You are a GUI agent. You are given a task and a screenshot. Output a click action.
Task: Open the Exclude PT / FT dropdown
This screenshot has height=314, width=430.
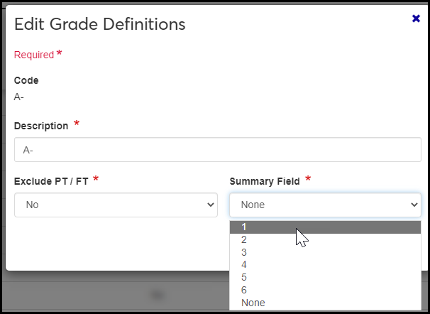click(116, 205)
